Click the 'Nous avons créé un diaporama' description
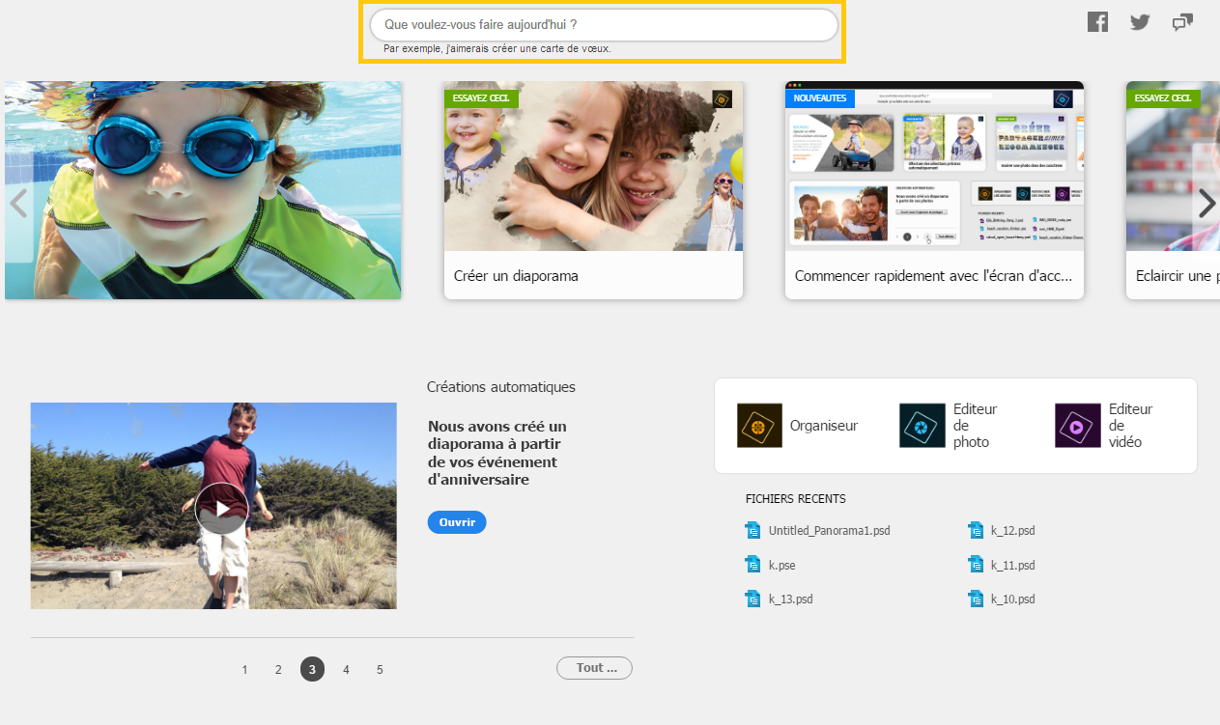Viewport: 1220px width, 725px height. [497, 453]
